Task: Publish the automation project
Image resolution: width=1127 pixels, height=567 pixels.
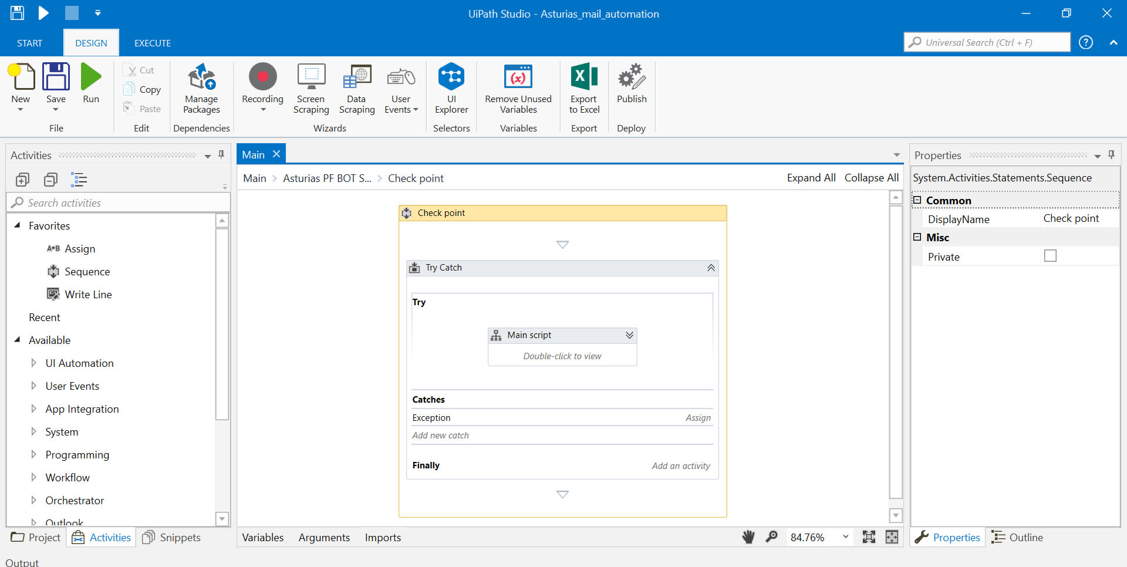Action: pos(632,83)
